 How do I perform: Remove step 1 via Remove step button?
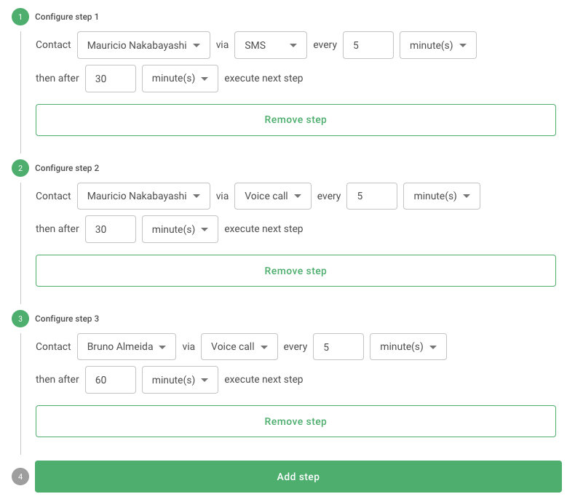pos(296,120)
